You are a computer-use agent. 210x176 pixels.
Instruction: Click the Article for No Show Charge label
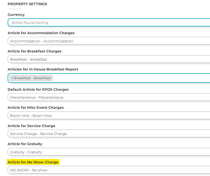[x=33, y=162]
